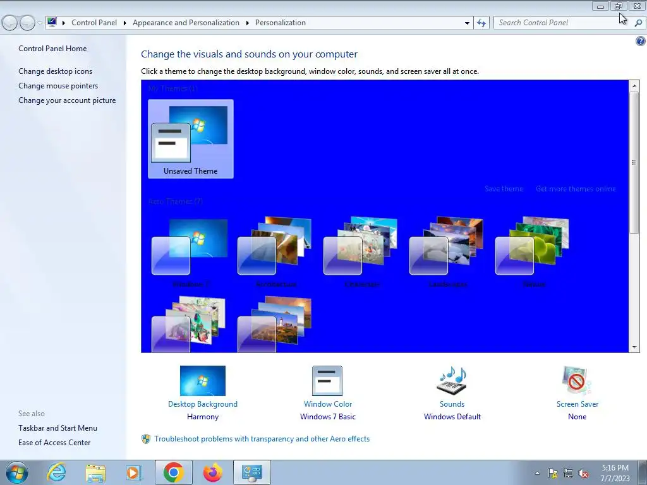
Task: Open Ease of Access Center link
Action: click(x=54, y=443)
